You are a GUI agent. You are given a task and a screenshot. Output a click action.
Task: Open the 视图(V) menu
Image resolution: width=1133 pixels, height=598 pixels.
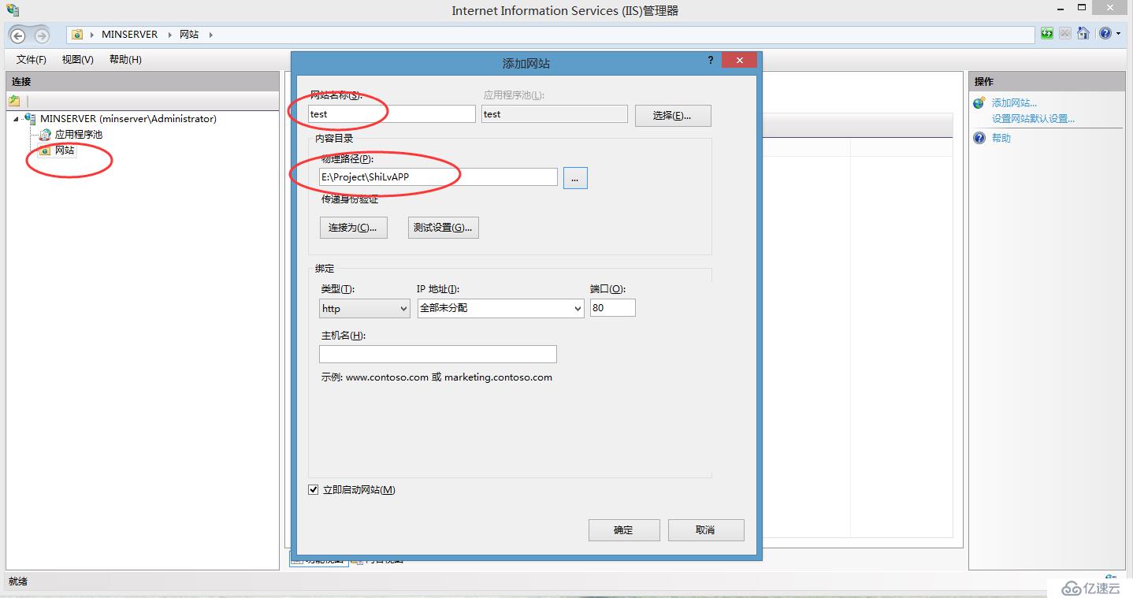pyautogui.click(x=78, y=60)
